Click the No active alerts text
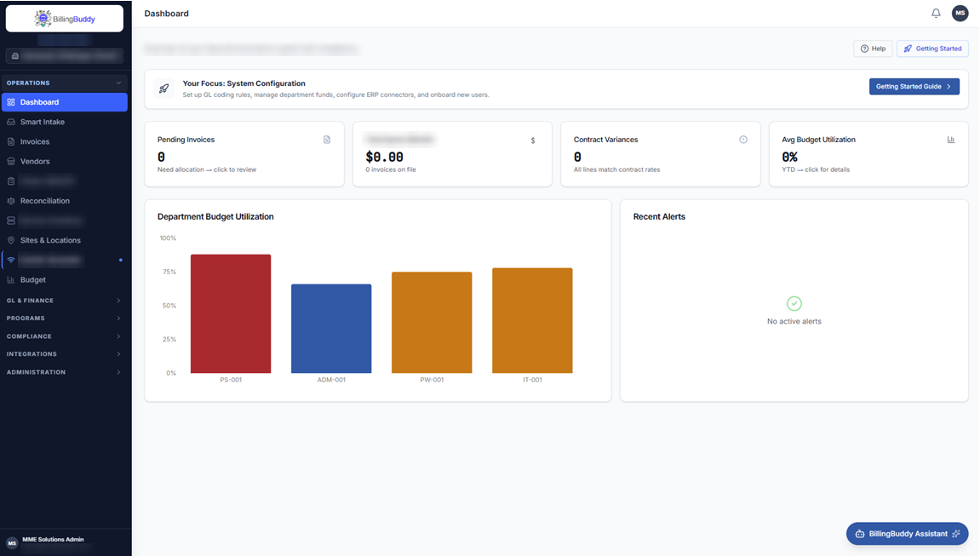The height and width of the screenshot is (556, 980). click(x=794, y=322)
